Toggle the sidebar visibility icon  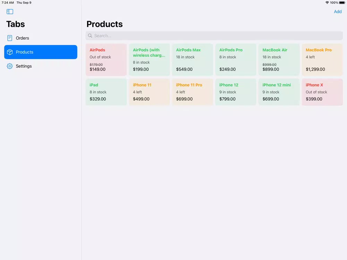[x=10, y=12]
